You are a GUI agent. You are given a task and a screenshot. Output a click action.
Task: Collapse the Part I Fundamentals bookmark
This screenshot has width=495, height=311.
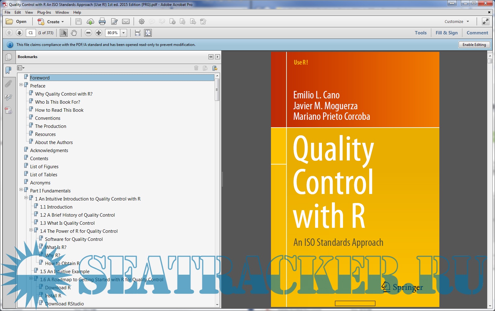coord(21,190)
